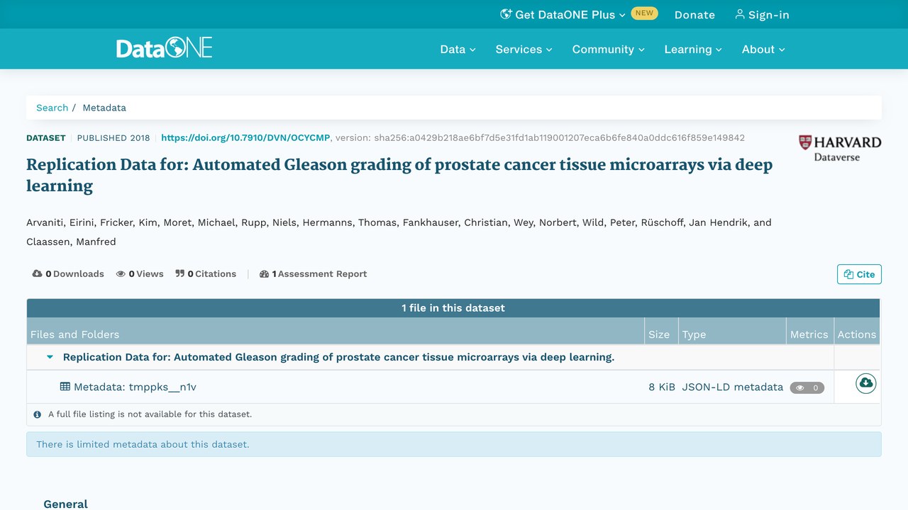Click the Harvard Dataverse logo

tap(840, 149)
